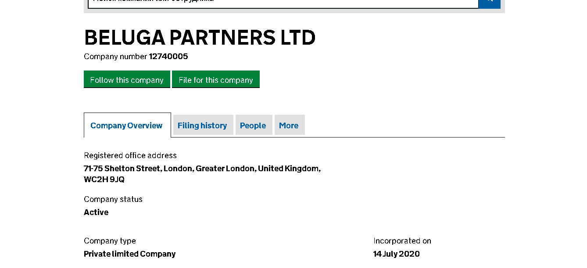Viewport: 587px width, 268px height.
Task: Click the BELUGA PARTNERS LTD heading
Action: (200, 38)
